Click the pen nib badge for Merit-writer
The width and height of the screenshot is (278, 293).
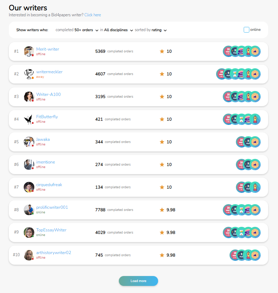pyautogui.click(x=248, y=51)
